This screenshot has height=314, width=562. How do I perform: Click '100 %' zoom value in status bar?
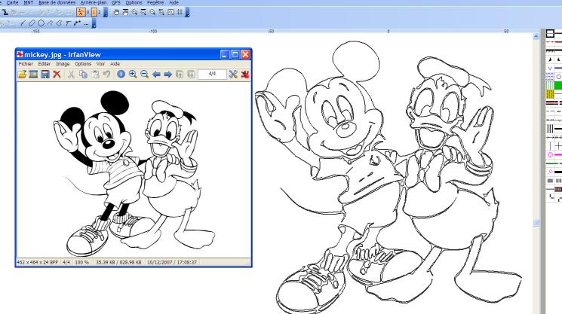81,262
